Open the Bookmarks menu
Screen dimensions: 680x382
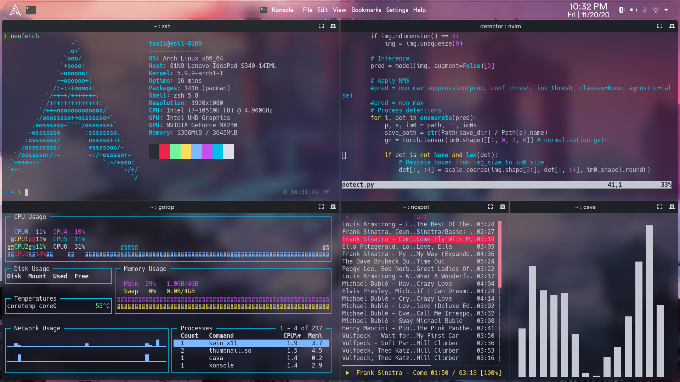(x=366, y=10)
